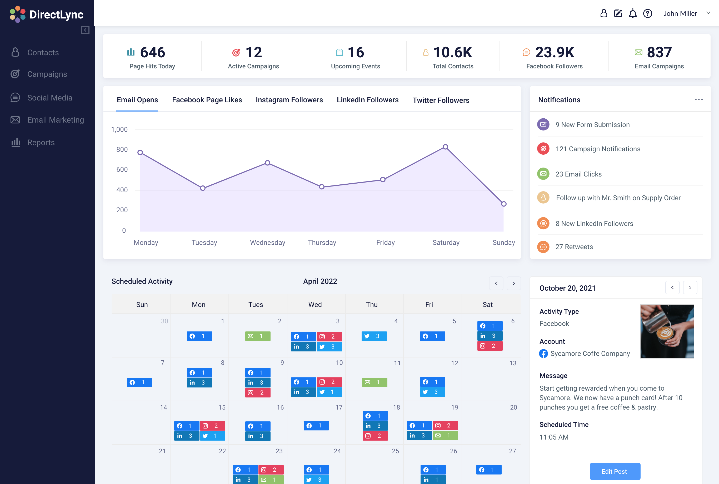Click the Saturday data point on chart
Screen dimensions: 719x484
point(445,147)
